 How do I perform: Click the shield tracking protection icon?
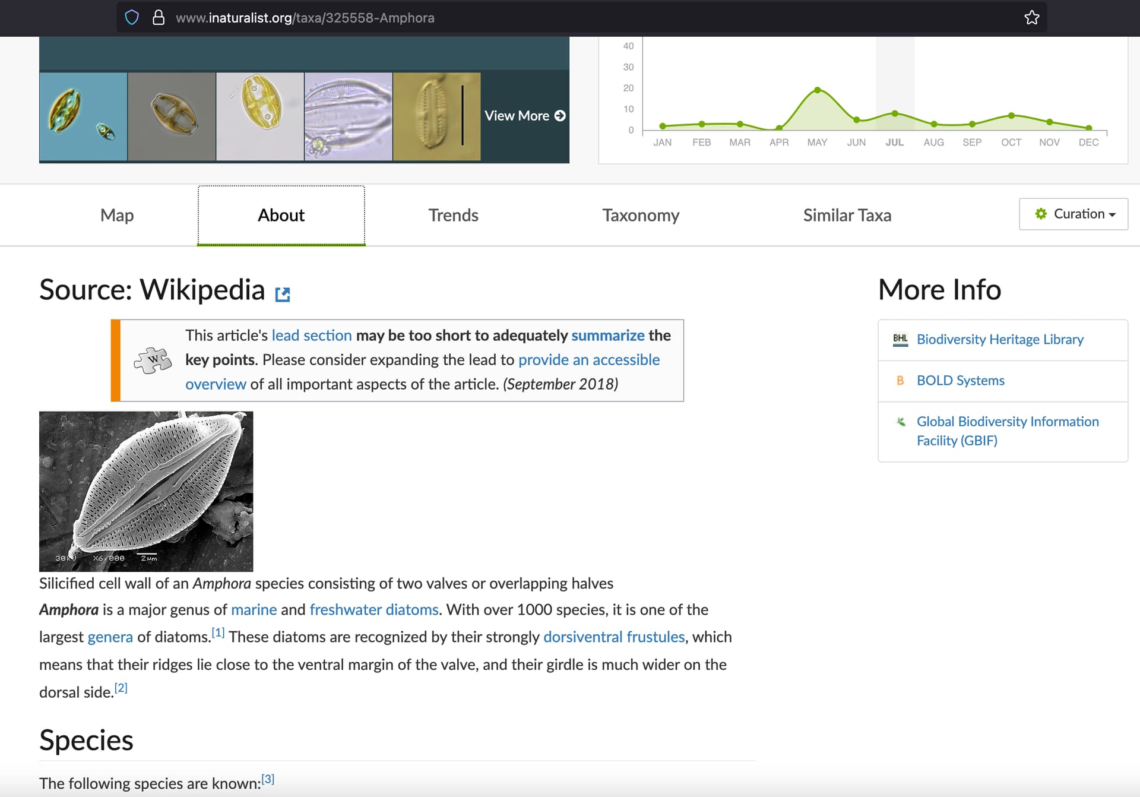click(x=132, y=18)
